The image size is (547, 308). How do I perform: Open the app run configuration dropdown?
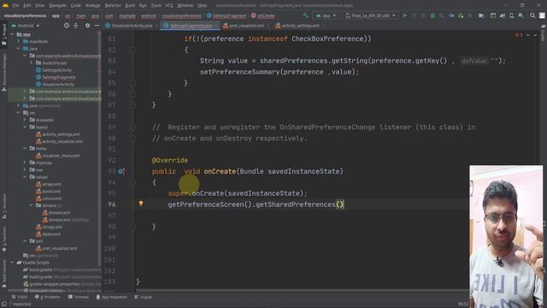tap(326, 15)
